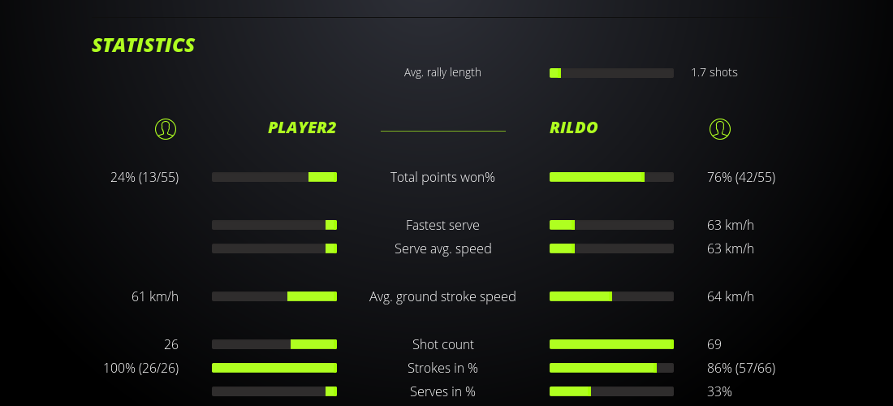Click the STATISTICS section title
The image size is (893, 406).
point(144,45)
